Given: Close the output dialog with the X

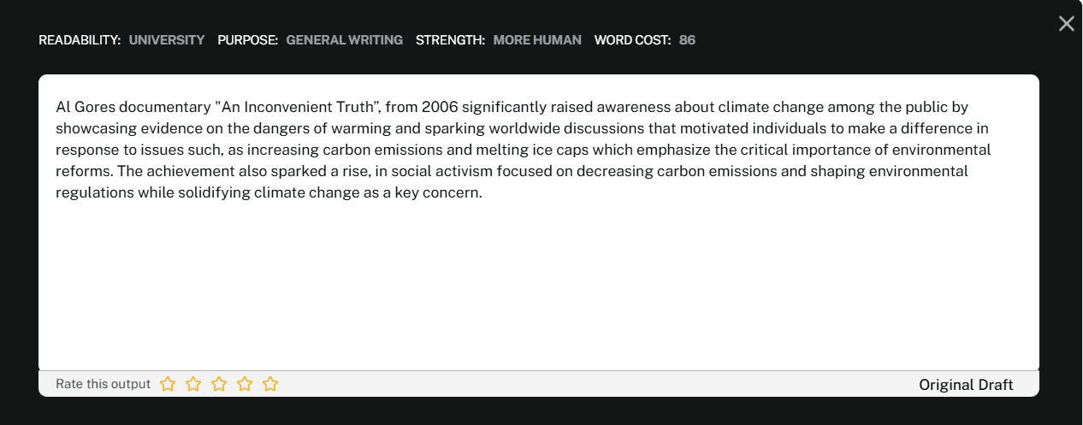Looking at the screenshot, I should pyautogui.click(x=1066, y=24).
